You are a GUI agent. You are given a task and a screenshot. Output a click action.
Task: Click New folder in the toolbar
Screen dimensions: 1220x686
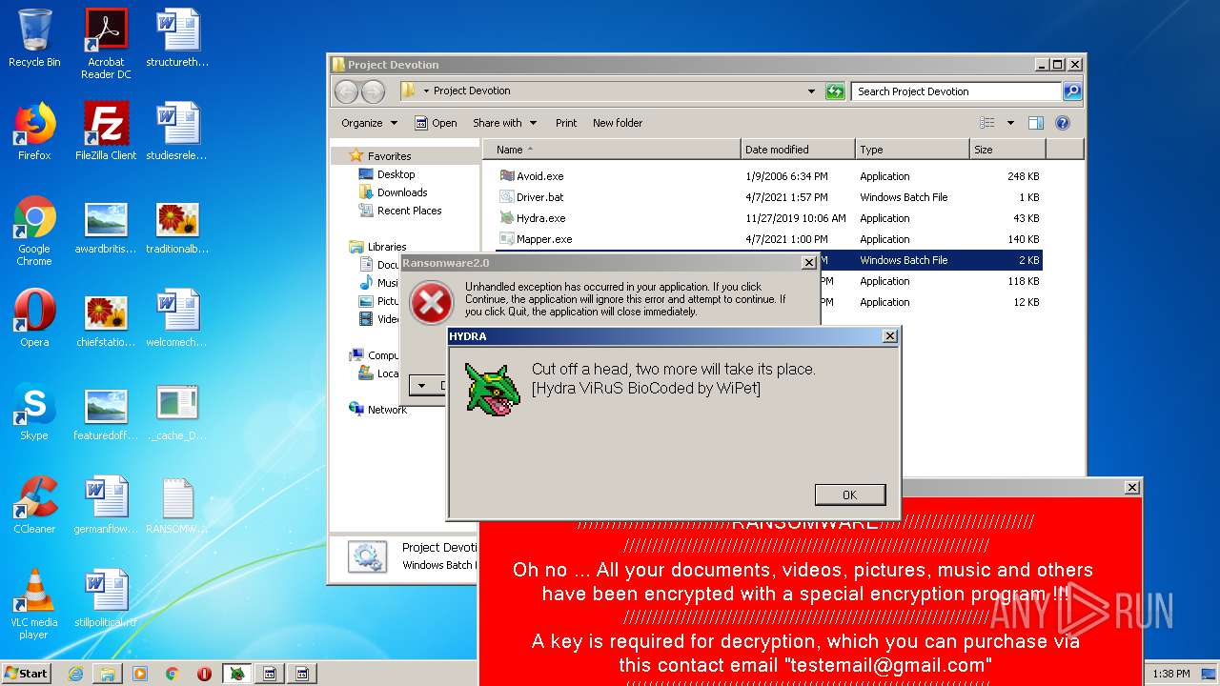[x=618, y=123]
